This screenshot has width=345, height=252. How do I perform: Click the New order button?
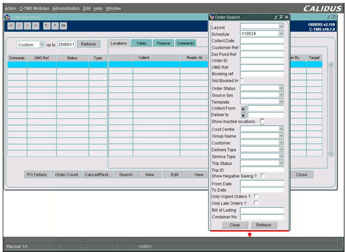coord(150,175)
